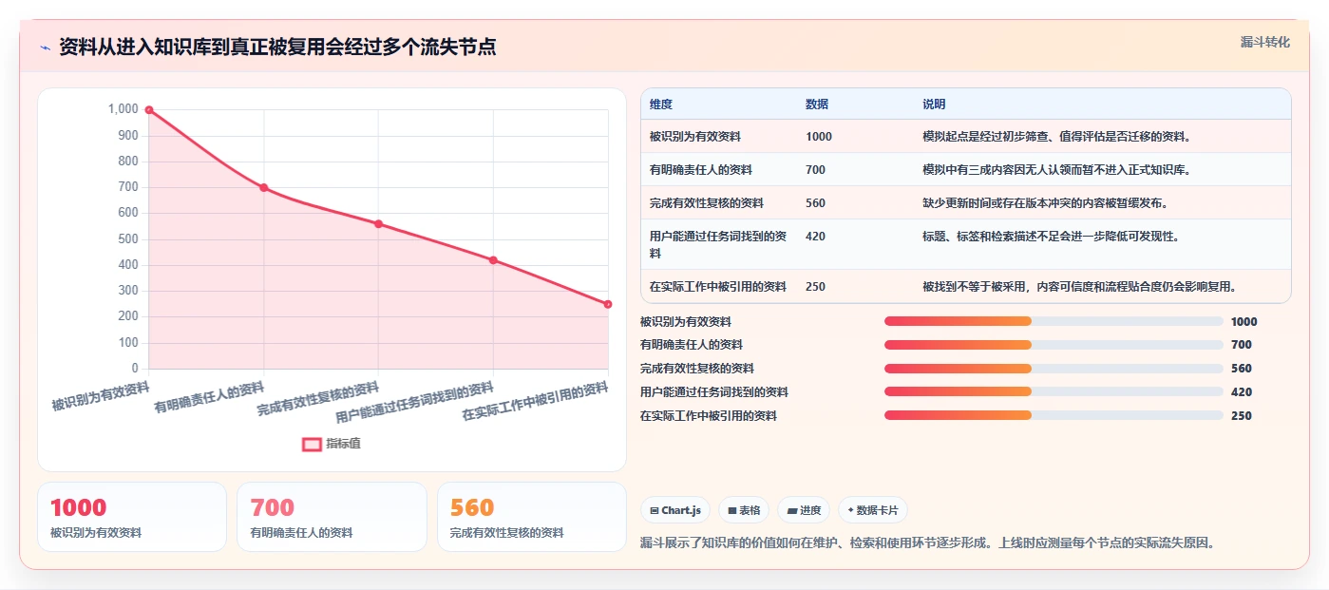Click the 420 value in the table
The width and height of the screenshot is (1329, 590).
click(815, 237)
